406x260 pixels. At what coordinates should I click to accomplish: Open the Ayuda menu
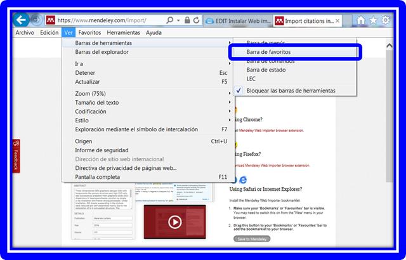154,32
